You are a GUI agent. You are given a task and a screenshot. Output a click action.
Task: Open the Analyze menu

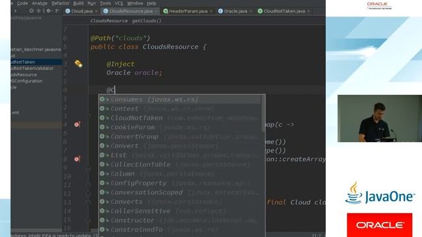40,3
